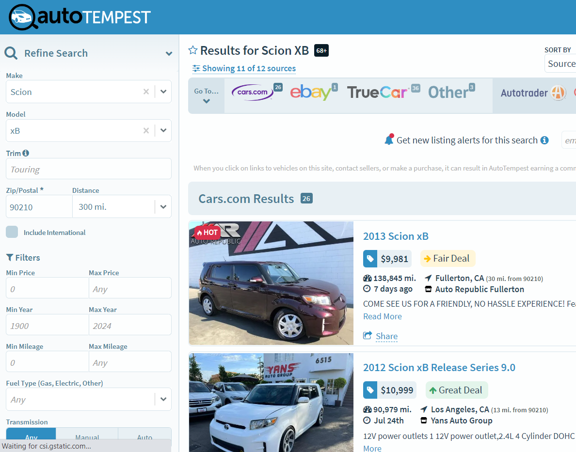Click Read More on the 2013 listing
576x452 pixels.
pyautogui.click(x=382, y=316)
